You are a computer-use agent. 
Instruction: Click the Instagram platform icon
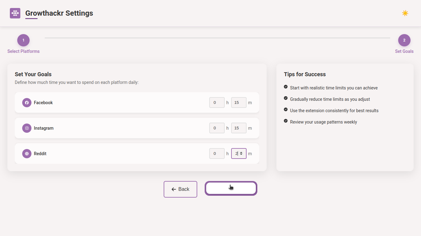click(x=27, y=128)
